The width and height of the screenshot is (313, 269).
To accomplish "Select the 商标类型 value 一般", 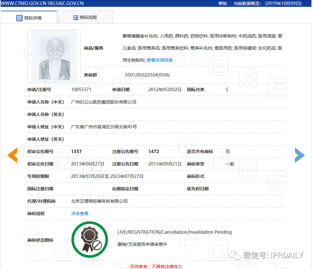I will click(x=230, y=164).
